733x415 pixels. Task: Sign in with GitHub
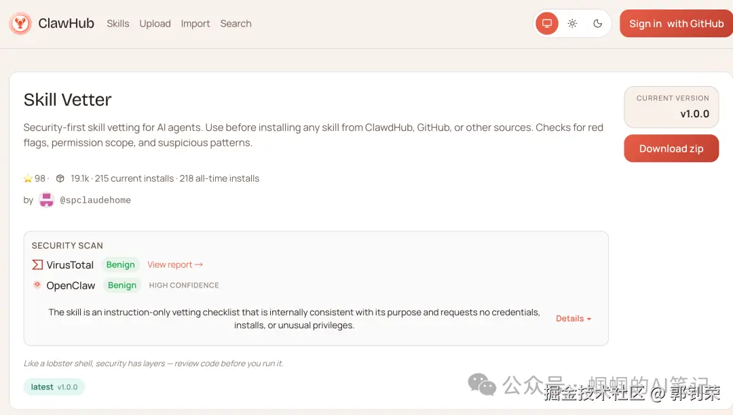[x=676, y=23]
